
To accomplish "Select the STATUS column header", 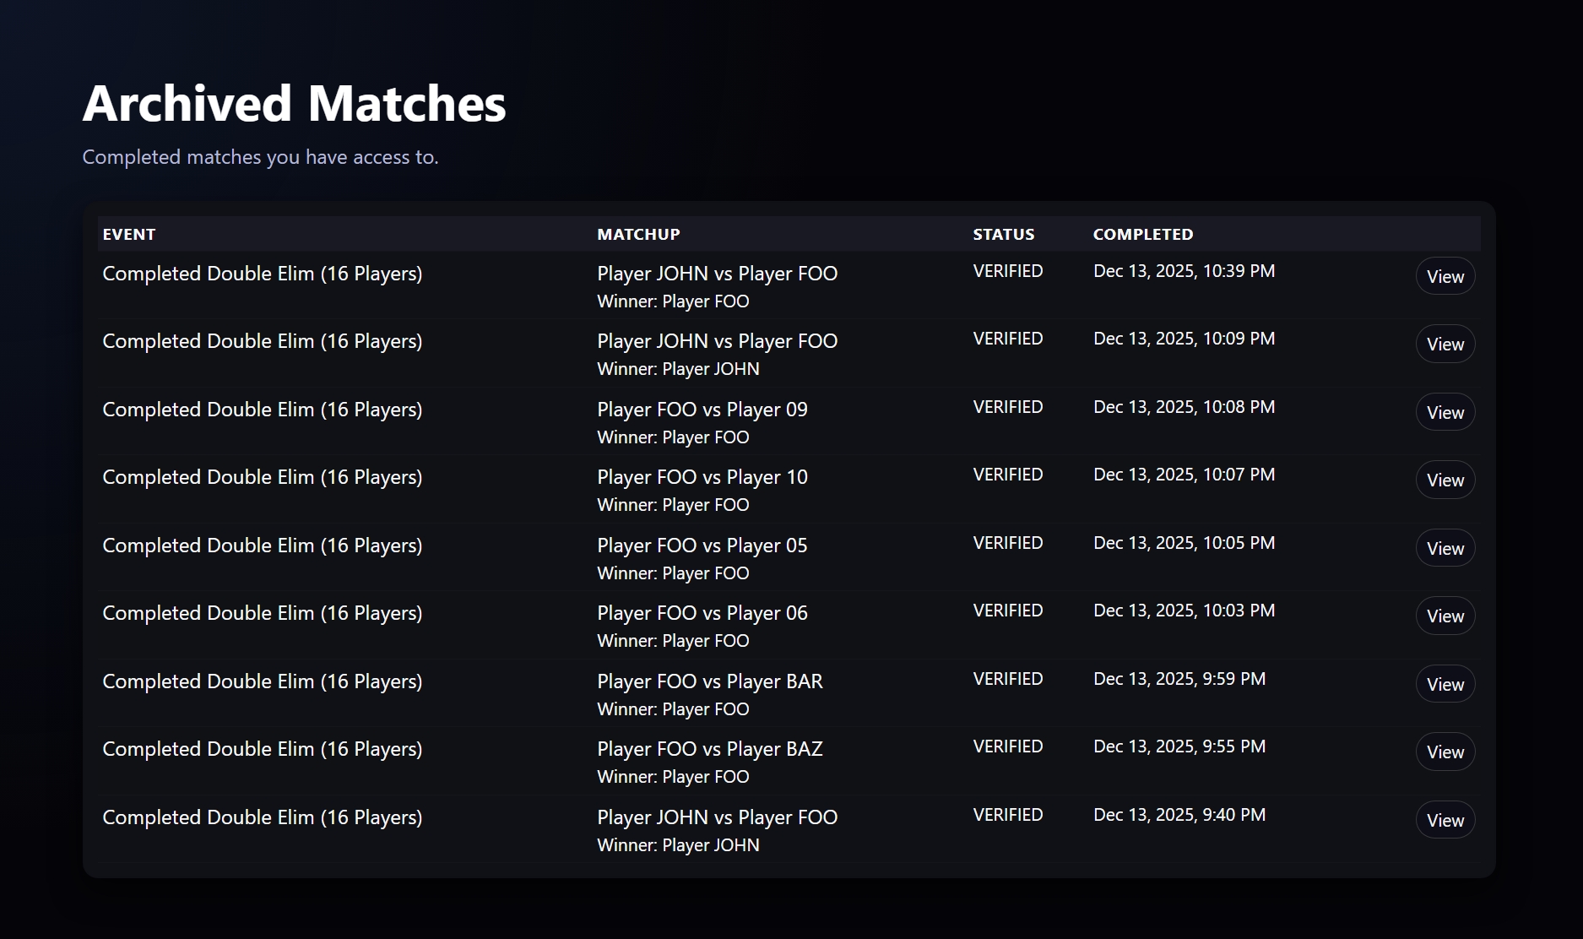I will (x=1003, y=235).
